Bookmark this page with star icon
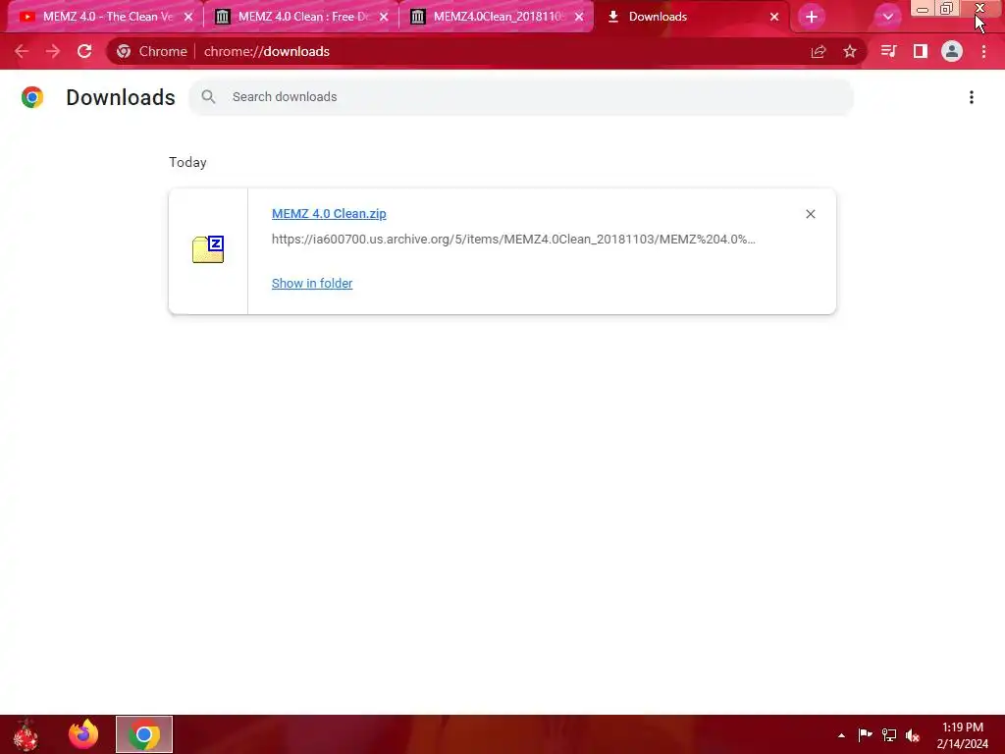 (850, 51)
